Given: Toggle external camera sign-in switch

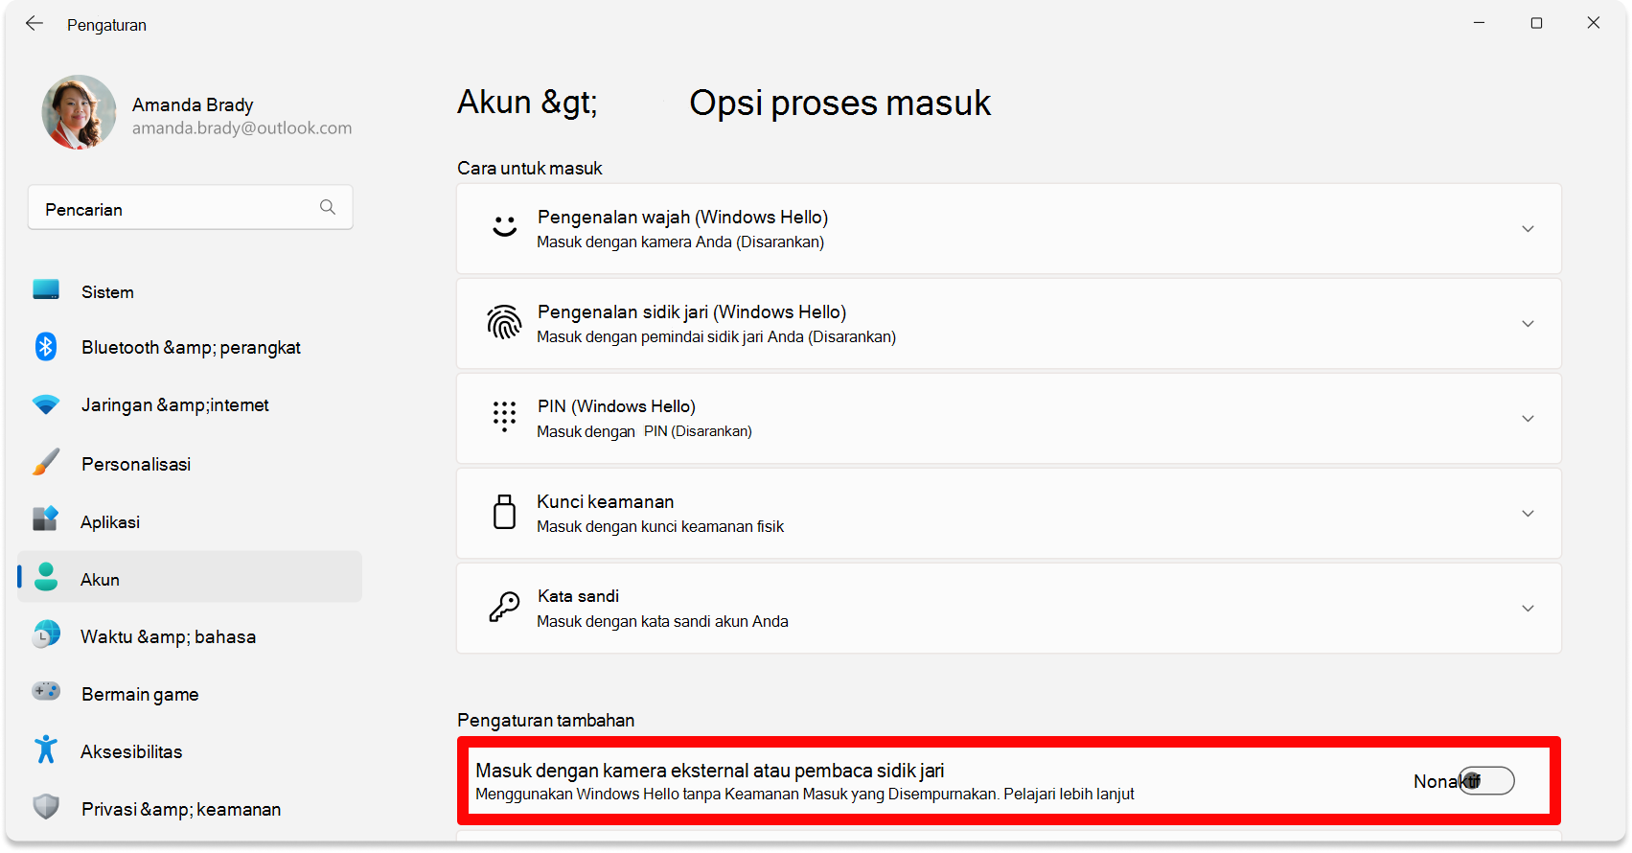Looking at the screenshot, I should tap(1486, 781).
